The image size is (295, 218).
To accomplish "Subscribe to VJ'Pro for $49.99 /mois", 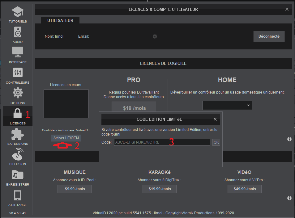I will point(245,189).
